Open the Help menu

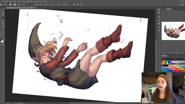tap(45, 1)
